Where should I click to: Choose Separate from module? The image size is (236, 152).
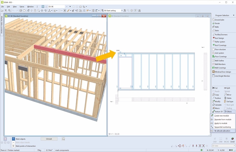(223, 119)
